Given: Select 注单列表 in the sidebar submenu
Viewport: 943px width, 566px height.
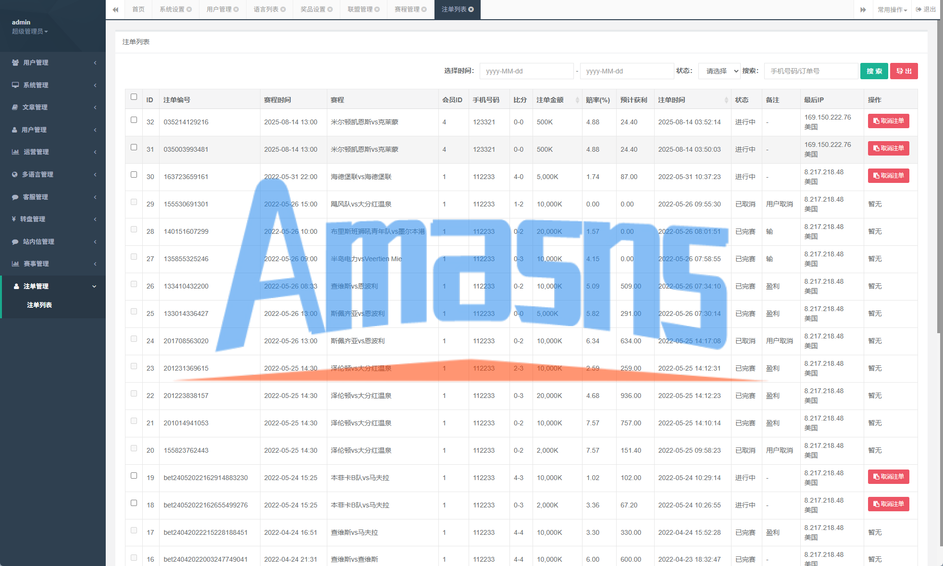Looking at the screenshot, I should [x=39, y=305].
